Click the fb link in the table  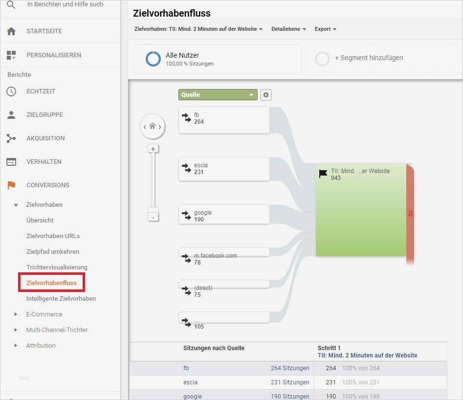click(x=186, y=368)
